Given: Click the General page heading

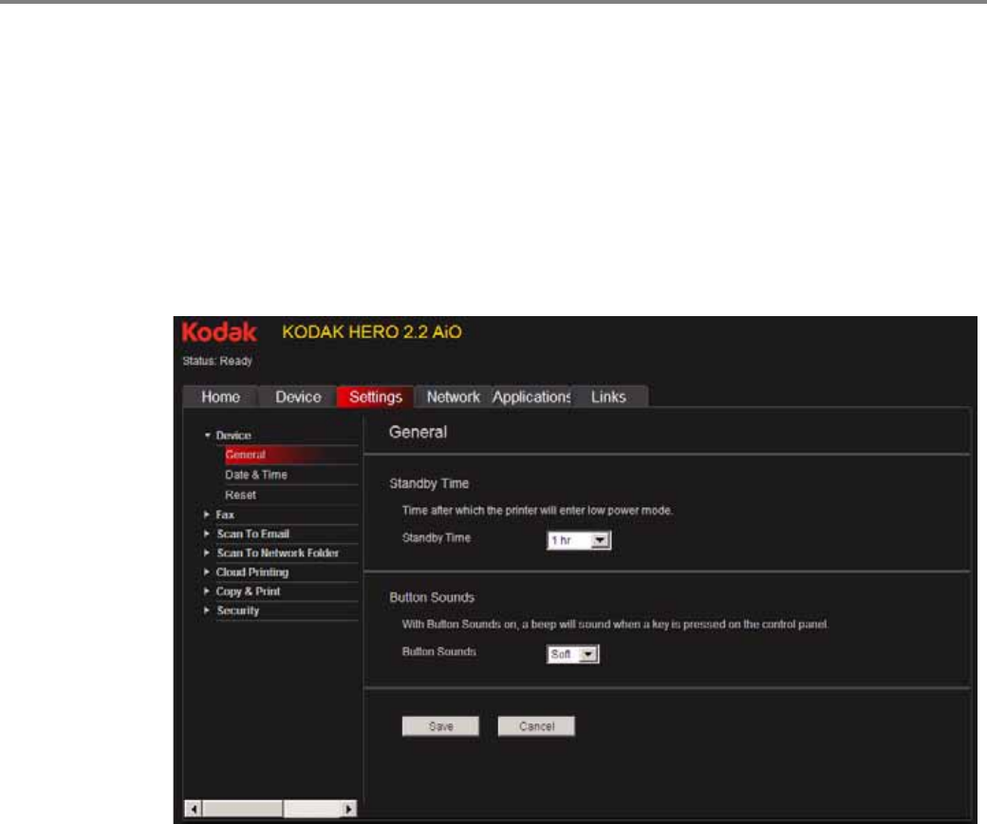Looking at the screenshot, I should point(418,432).
